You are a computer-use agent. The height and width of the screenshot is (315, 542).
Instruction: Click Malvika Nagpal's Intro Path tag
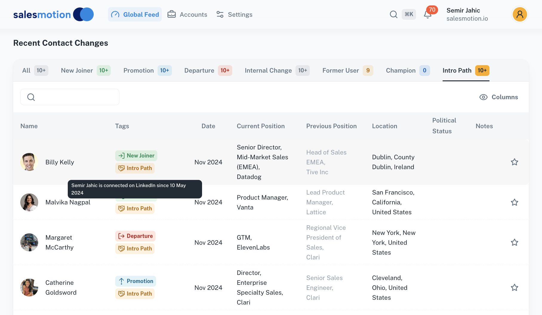pyautogui.click(x=135, y=209)
